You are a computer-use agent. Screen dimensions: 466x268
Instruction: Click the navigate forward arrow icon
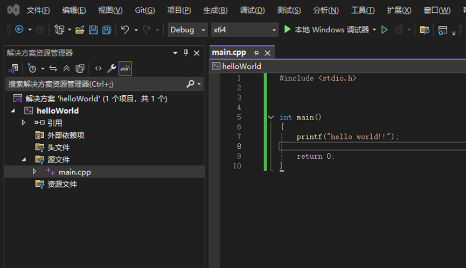[x=40, y=30]
